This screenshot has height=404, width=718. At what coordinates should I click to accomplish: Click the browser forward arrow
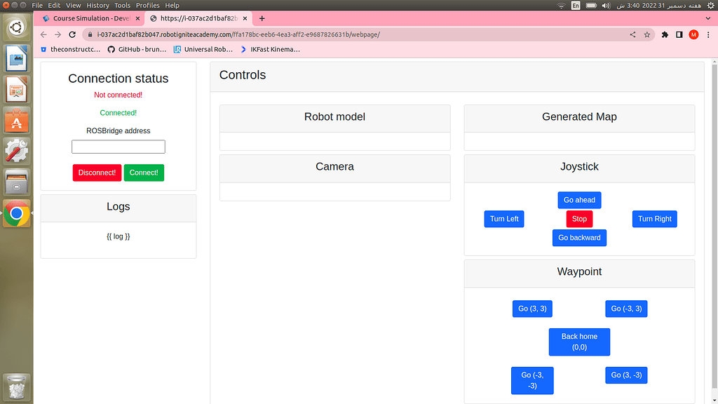(57, 34)
